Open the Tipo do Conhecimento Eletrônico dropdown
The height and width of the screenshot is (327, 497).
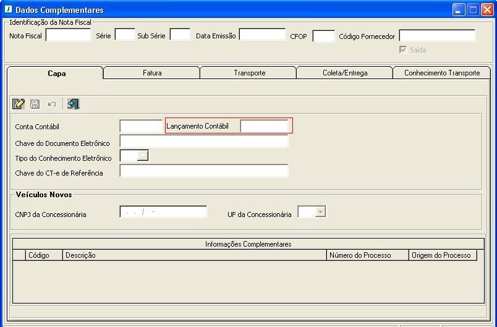click(x=142, y=156)
